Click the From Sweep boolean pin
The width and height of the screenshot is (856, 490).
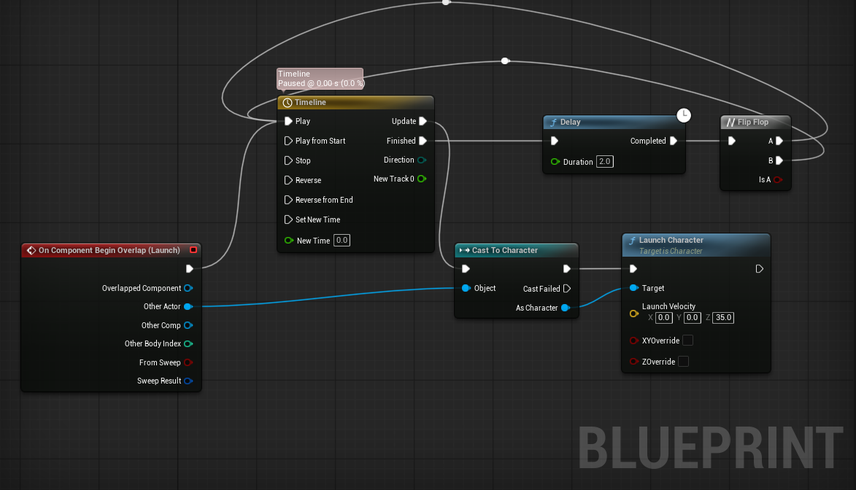(x=188, y=362)
